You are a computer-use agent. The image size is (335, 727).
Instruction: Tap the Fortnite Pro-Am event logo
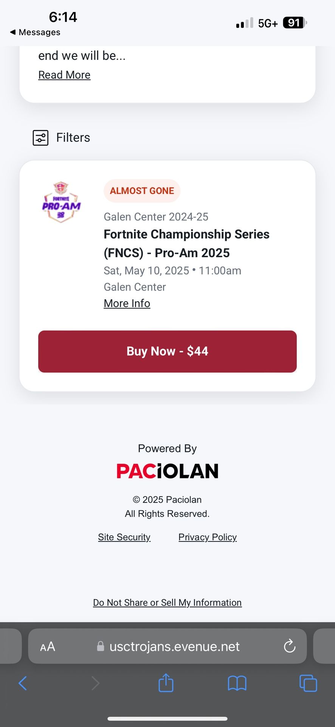[x=61, y=203]
